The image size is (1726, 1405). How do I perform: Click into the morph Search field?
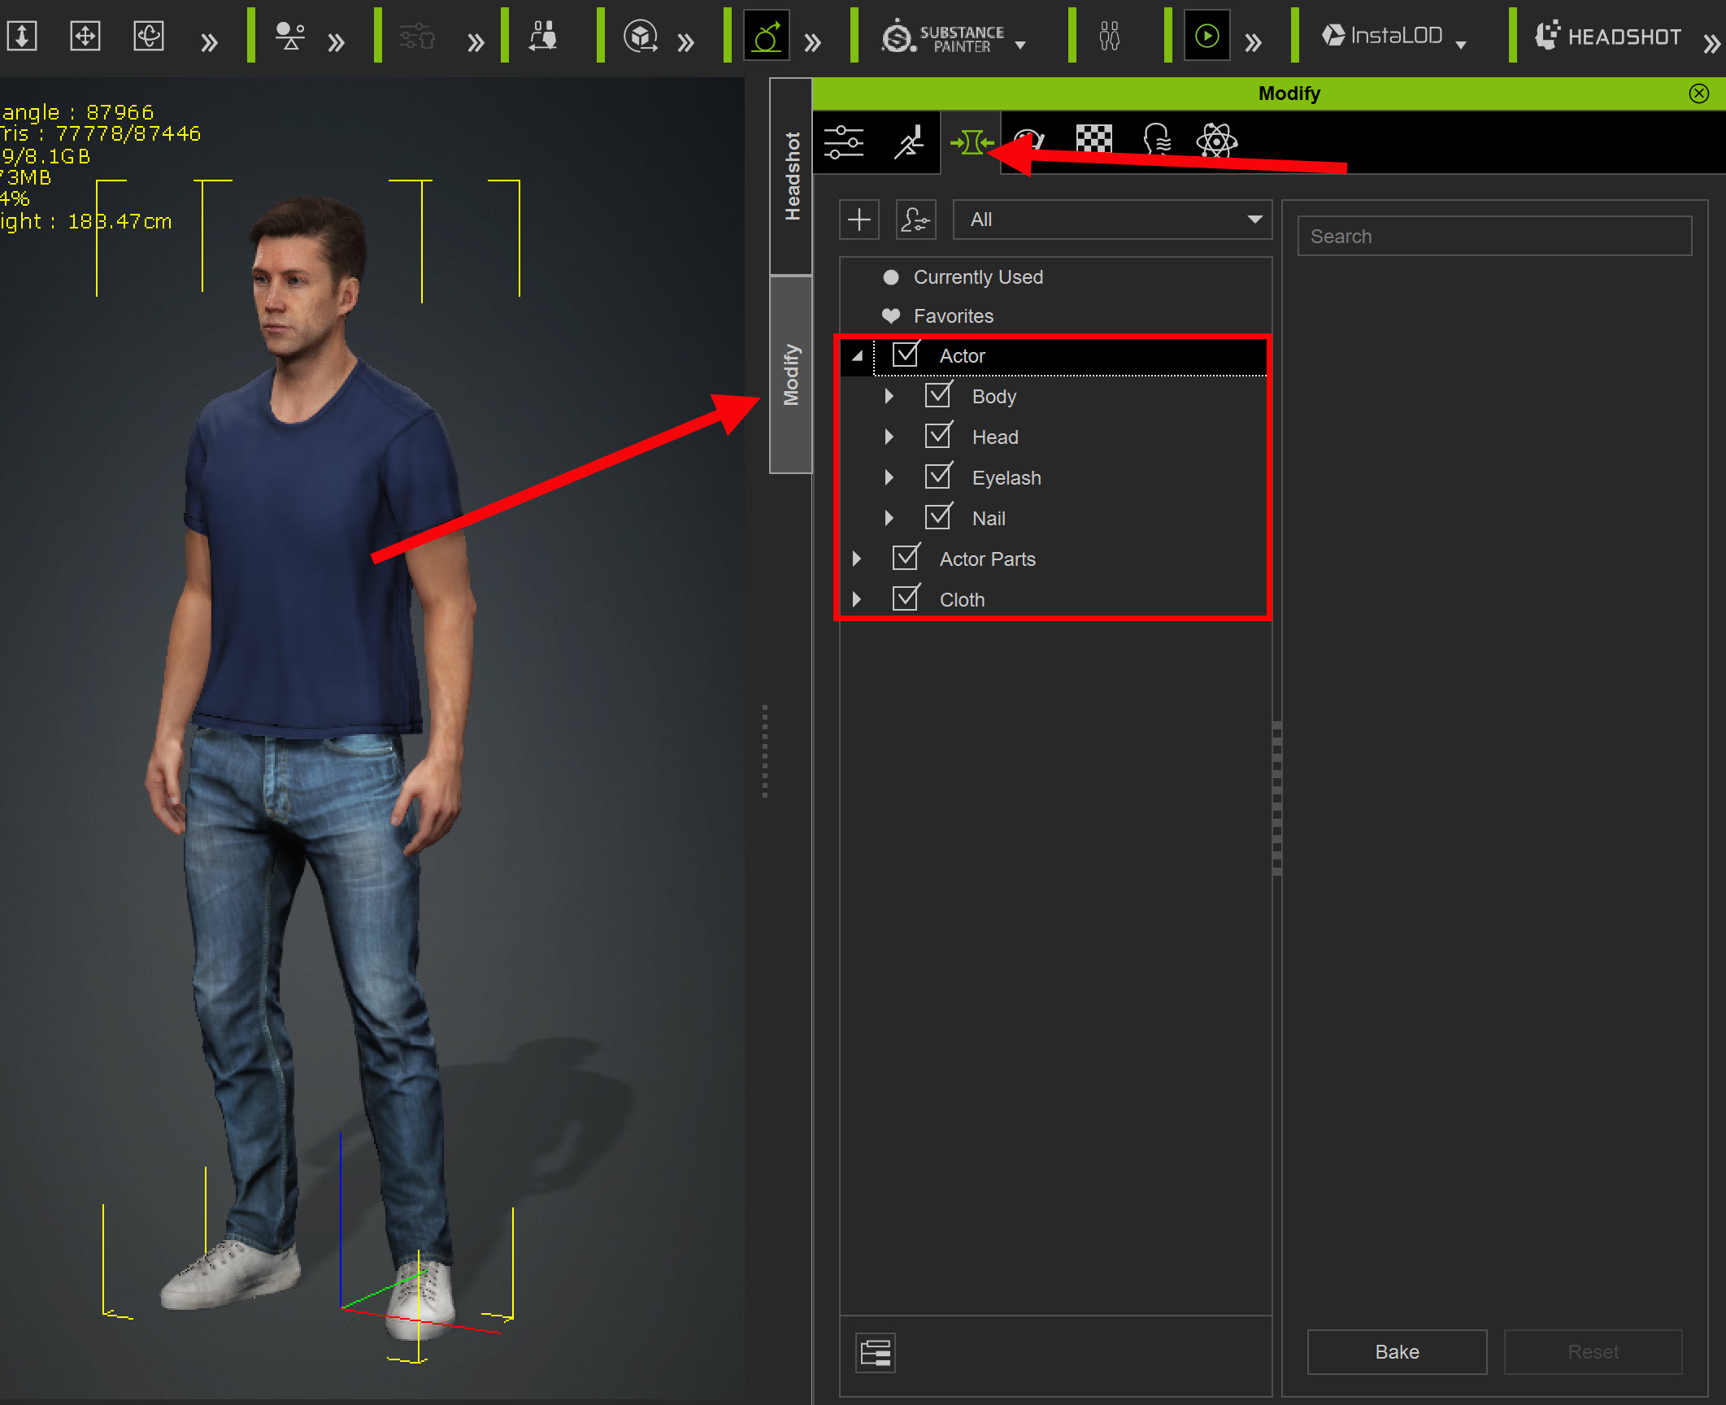1494,237
